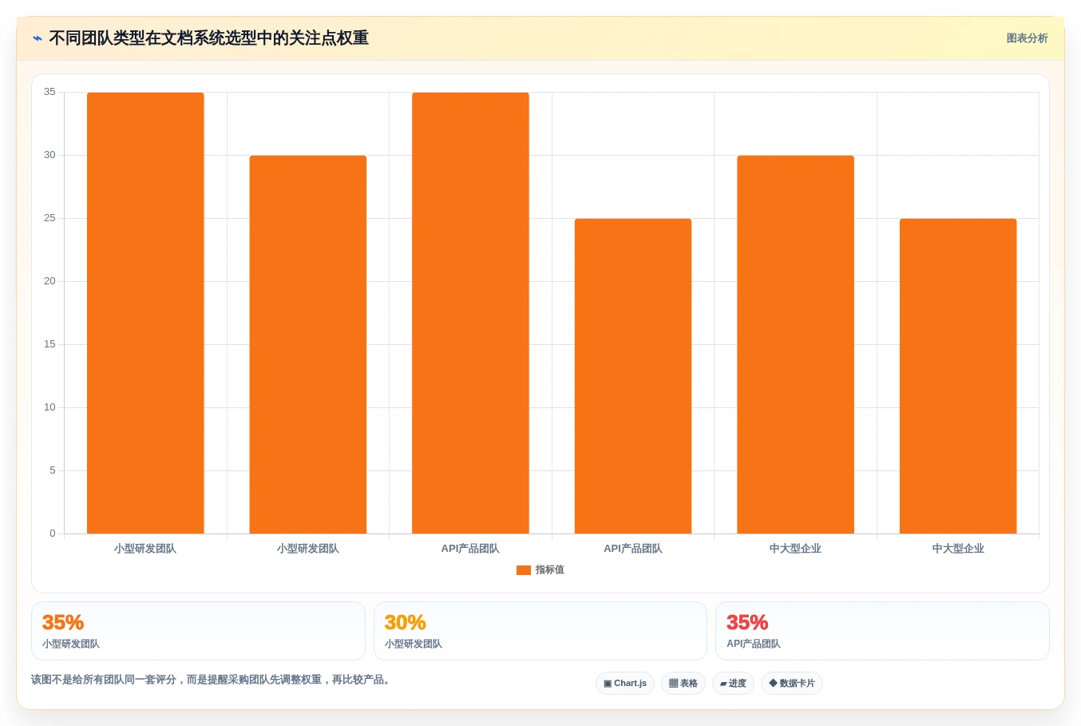Select the 小型研发团队 bar with value 30

(308, 344)
